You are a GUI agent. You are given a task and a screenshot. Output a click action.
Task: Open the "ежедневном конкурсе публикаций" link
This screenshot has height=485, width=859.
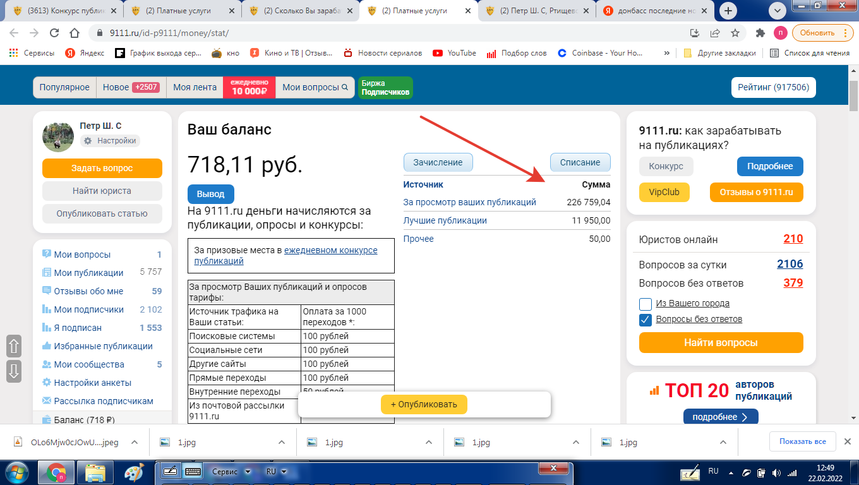coord(330,250)
